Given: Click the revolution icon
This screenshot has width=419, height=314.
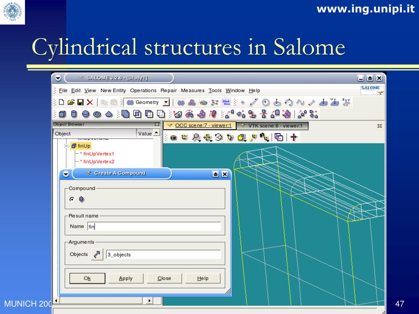Looking at the screenshot, I should tap(189, 114).
